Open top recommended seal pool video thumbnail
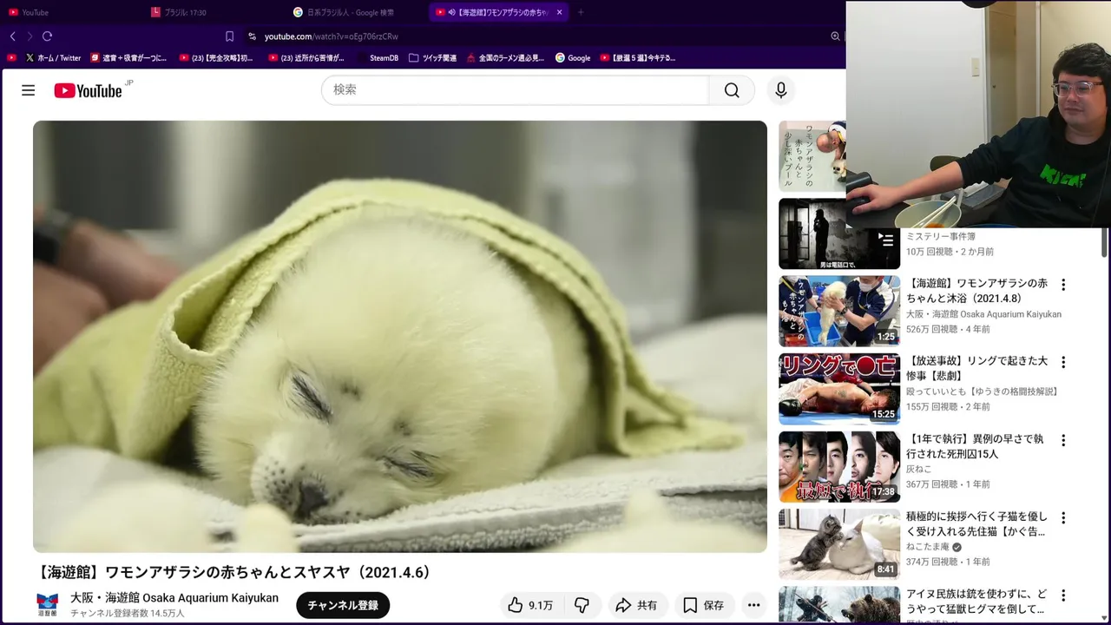 812,156
